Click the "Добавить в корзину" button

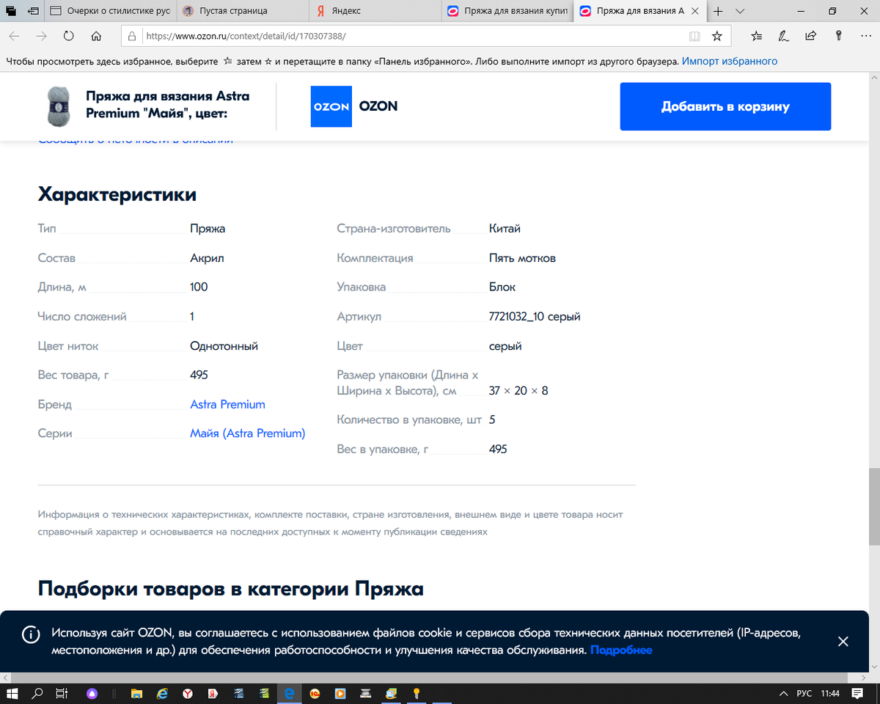725,106
